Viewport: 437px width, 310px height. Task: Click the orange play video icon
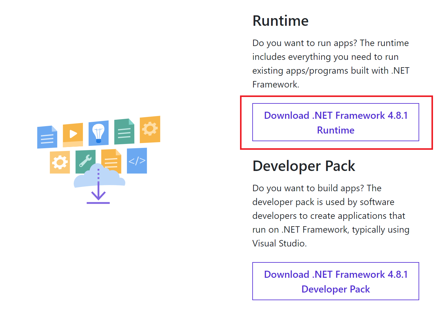(x=73, y=135)
